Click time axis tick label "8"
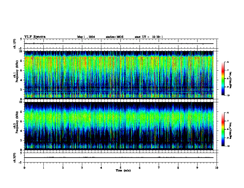Viewport: 244px width, 188px height. click(x=178, y=168)
